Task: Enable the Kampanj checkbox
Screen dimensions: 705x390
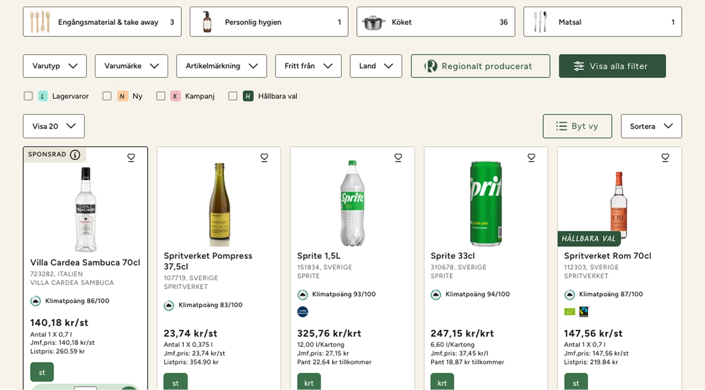Action: [x=161, y=96]
